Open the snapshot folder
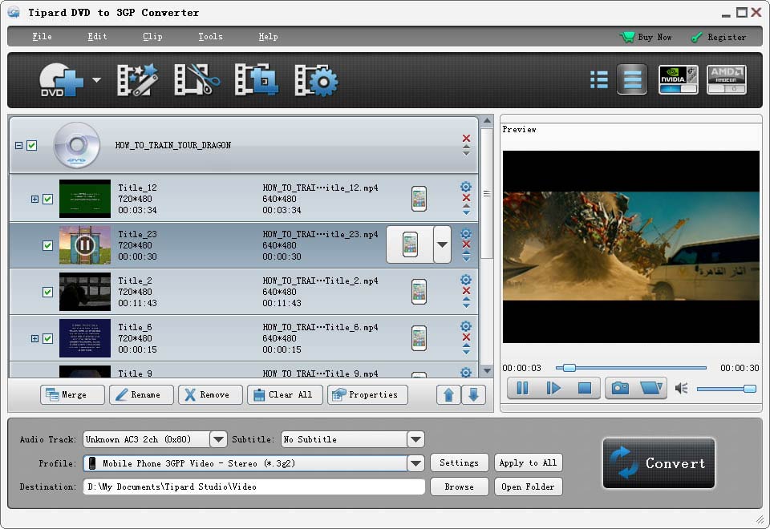Viewport: 770px width, 529px height. (x=651, y=388)
